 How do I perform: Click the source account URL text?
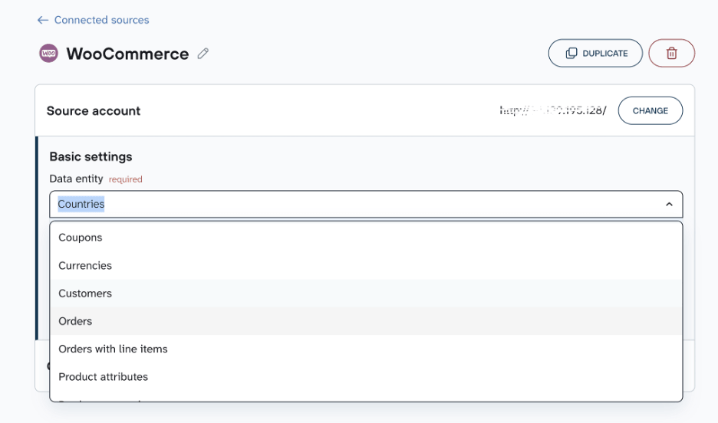(x=553, y=110)
